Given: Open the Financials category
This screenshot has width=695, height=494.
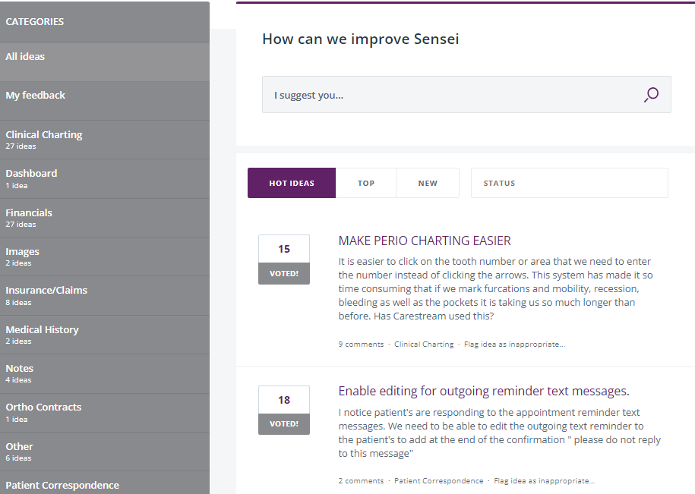Looking at the screenshot, I should [x=105, y=218].
